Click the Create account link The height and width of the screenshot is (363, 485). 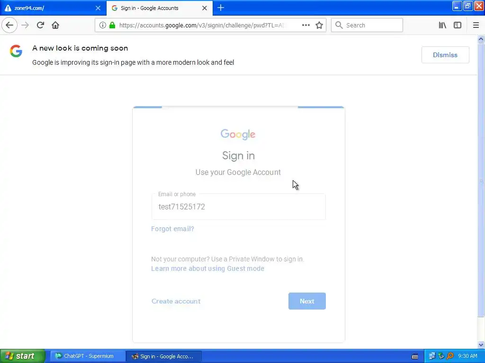click(176, 301)
